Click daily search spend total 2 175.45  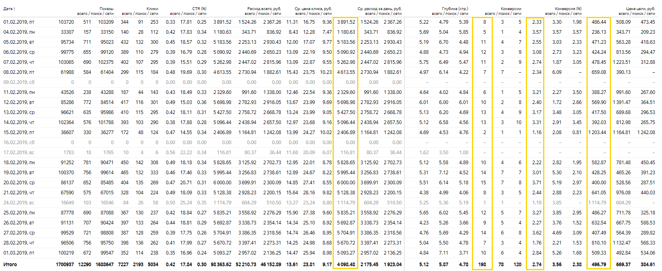(x=369, y=265)
